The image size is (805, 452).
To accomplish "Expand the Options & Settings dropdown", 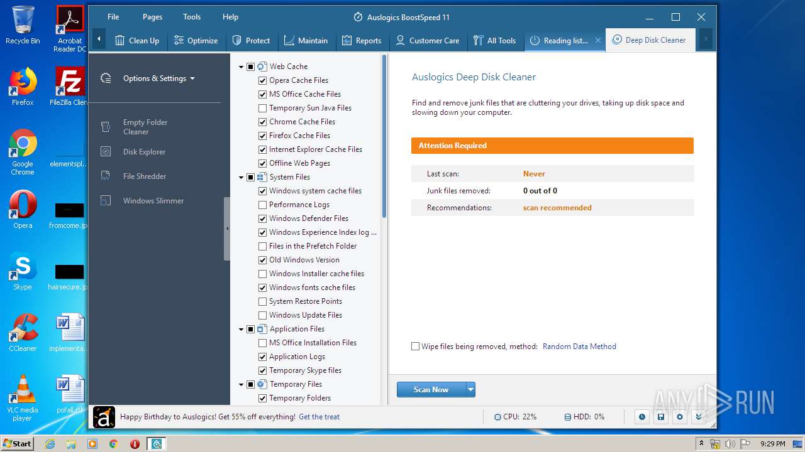I will tap(192, 78).
